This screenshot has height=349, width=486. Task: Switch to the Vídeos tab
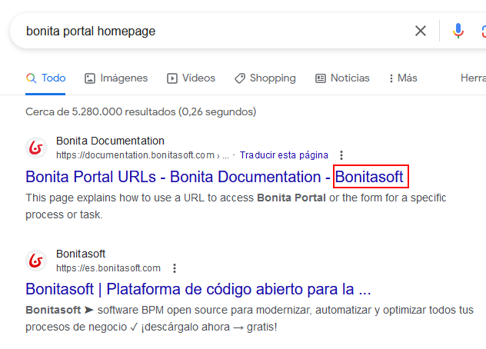(191, 78)
